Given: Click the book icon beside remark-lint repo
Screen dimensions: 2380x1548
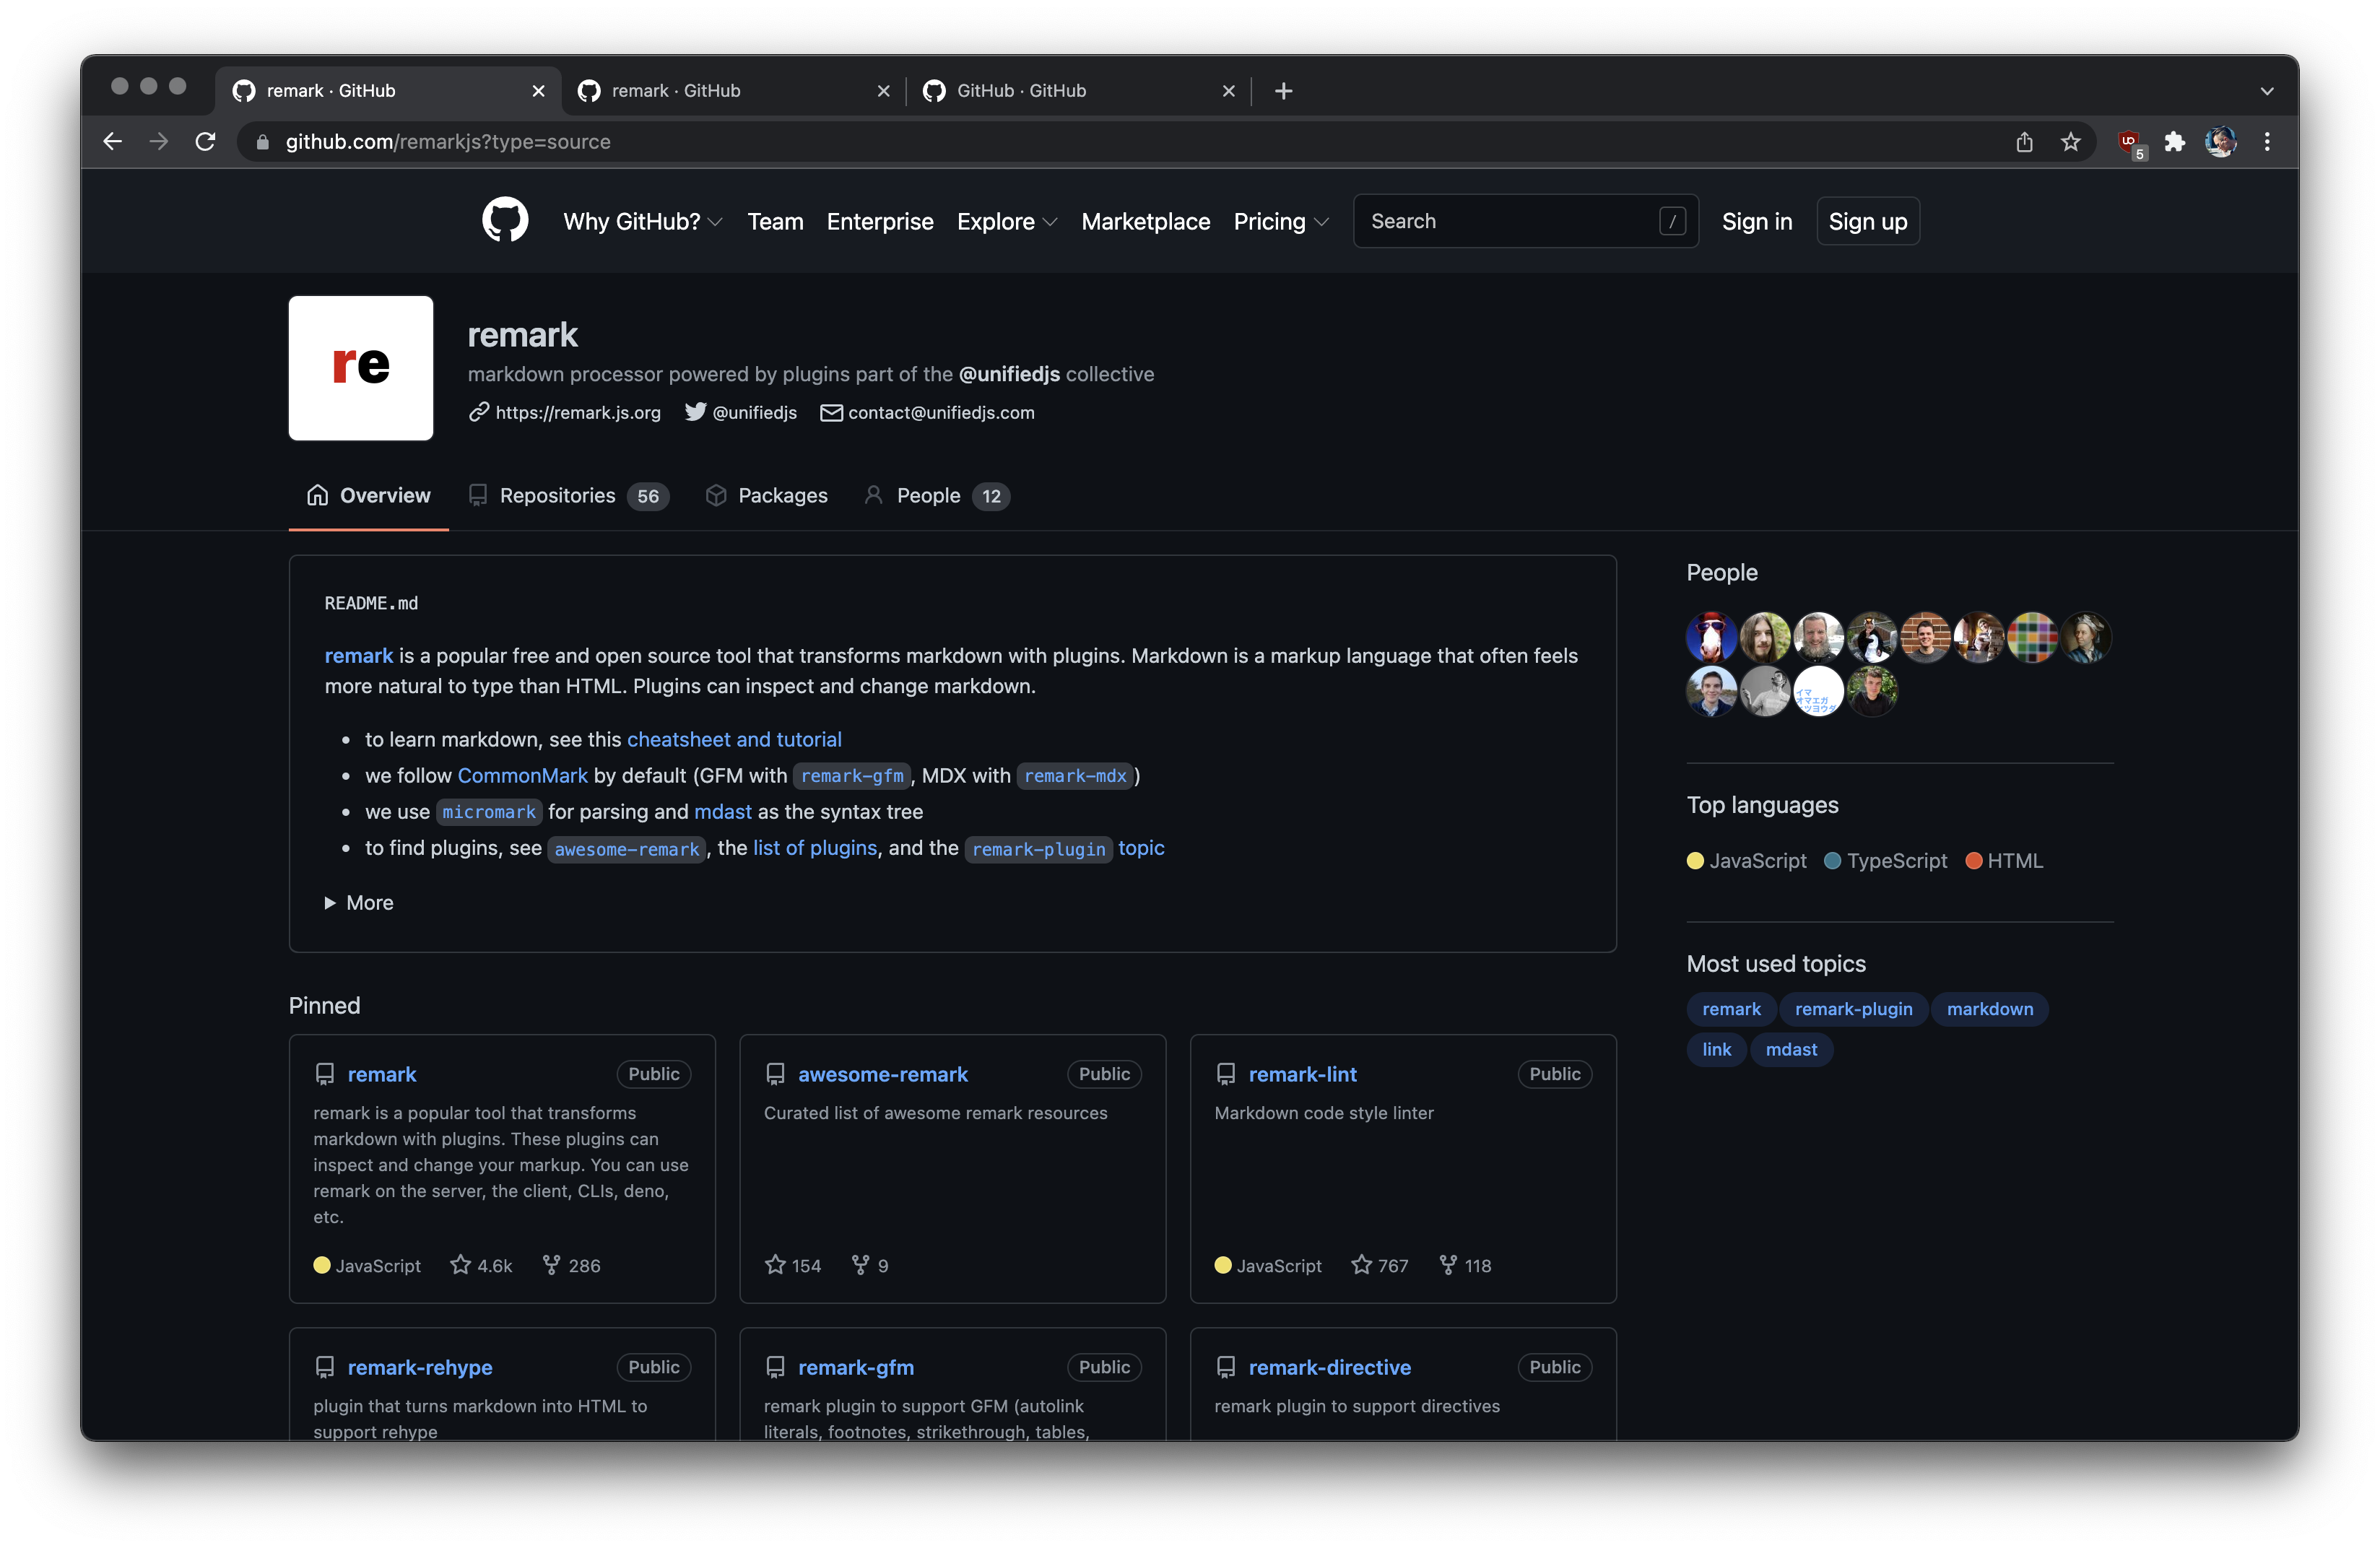Looking at the screenshot, I should click(1225, 1074).
